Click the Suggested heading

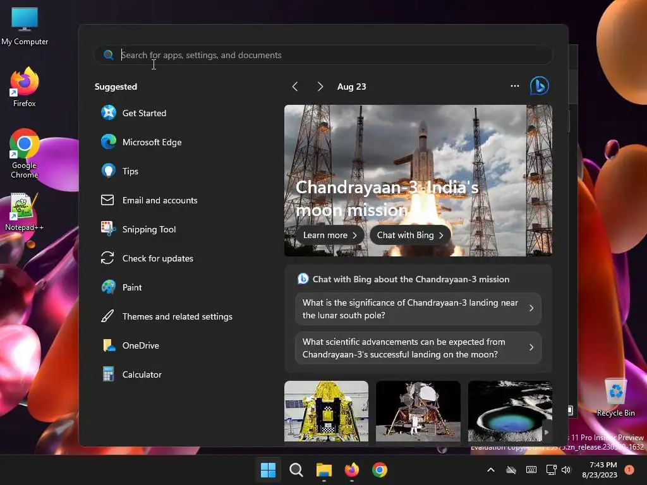coord(116,87)
